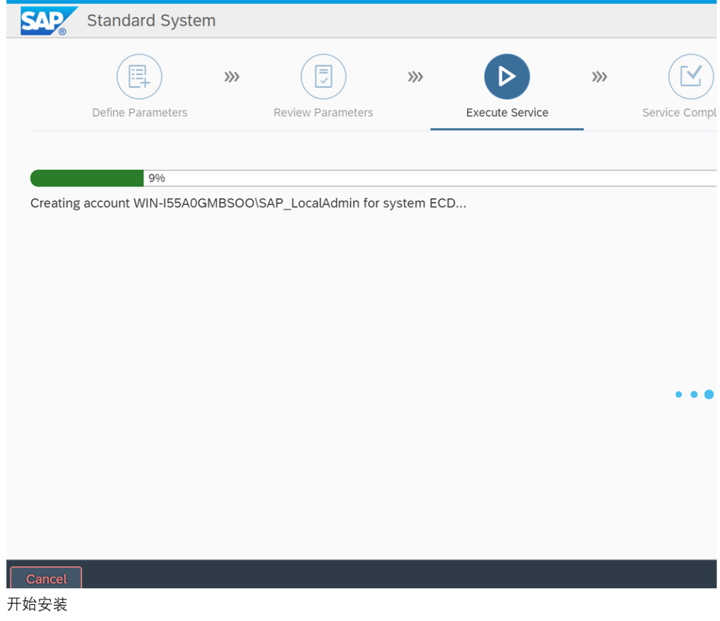This screenshot has height=621, width=720.
Task: Click the blue loading dots indicator
Action: (x=694, y=394)
